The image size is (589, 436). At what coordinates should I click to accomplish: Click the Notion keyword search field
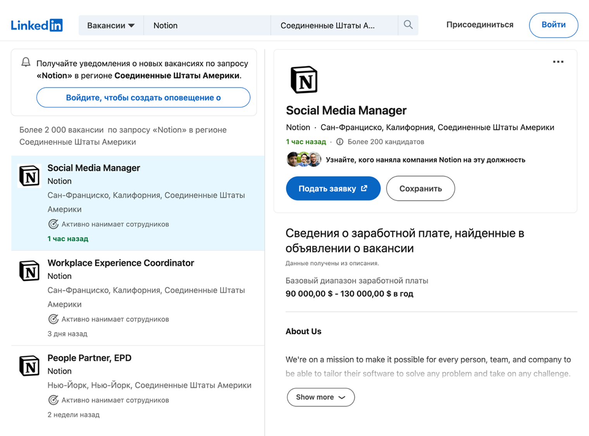tap(207, 25)
